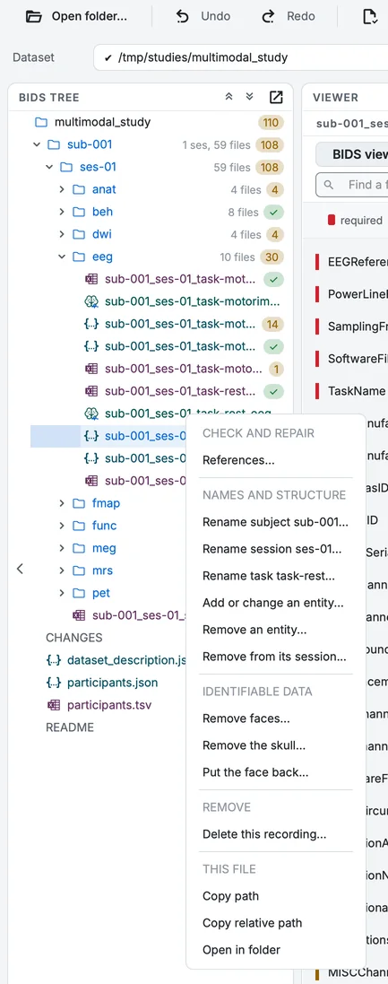Click the func folder icon
Screen dimensions: 388x984
78,526
